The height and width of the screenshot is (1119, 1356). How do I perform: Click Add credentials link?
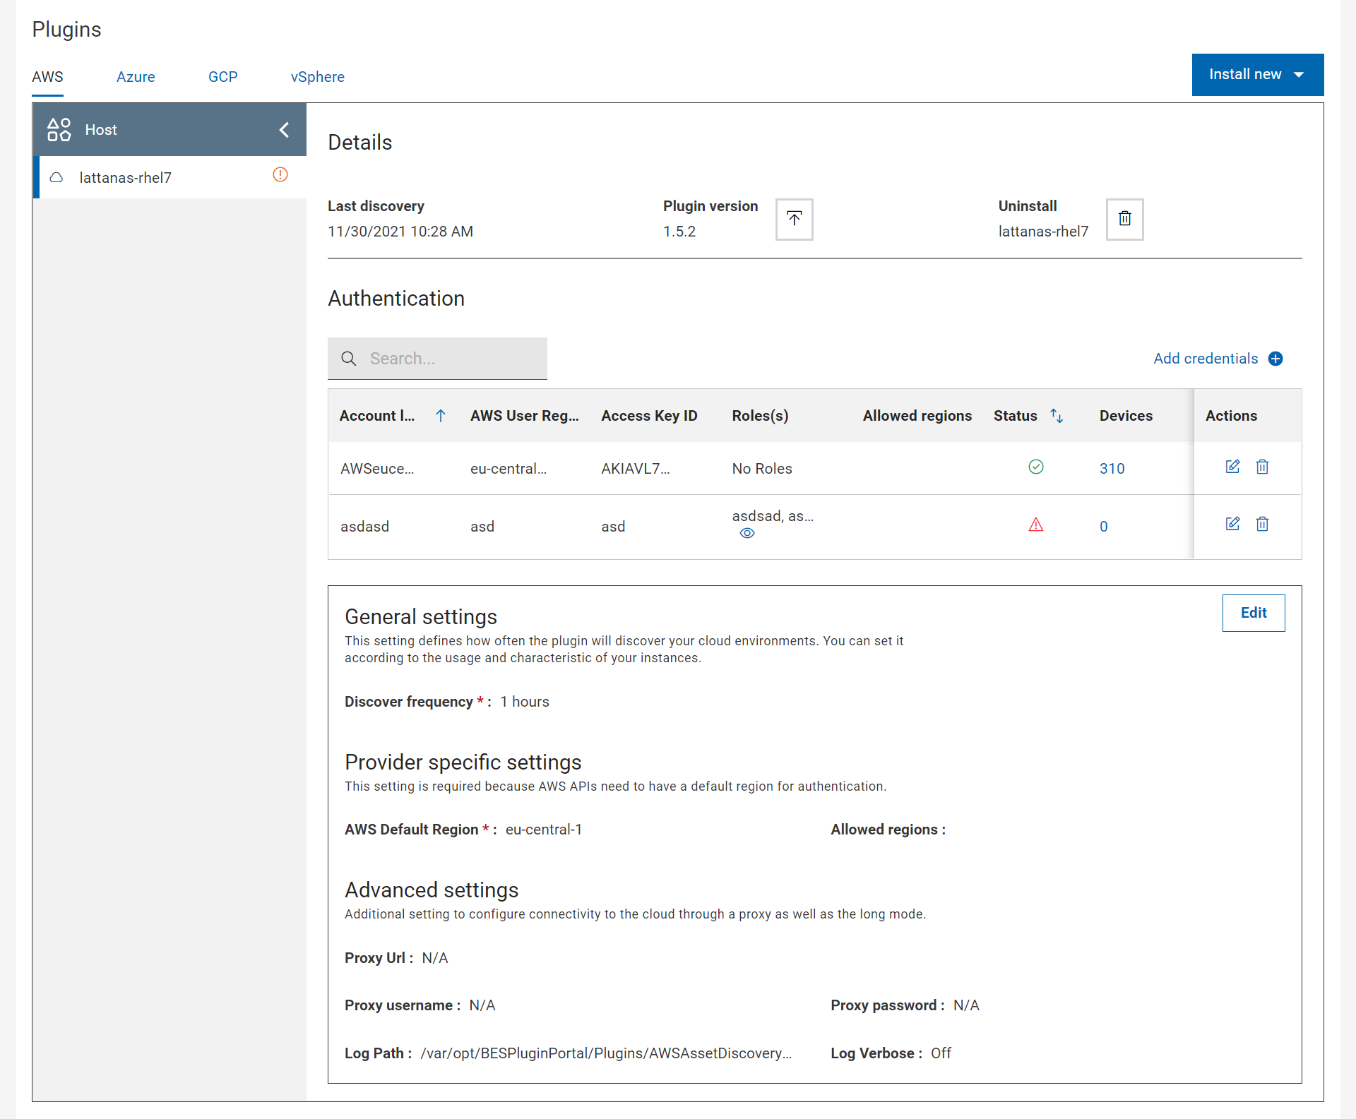[x=1217, y=359]
